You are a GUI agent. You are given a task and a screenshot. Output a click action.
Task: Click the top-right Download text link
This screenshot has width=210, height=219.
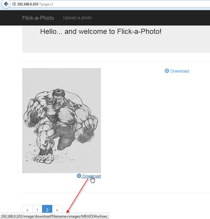pos(179,71)
